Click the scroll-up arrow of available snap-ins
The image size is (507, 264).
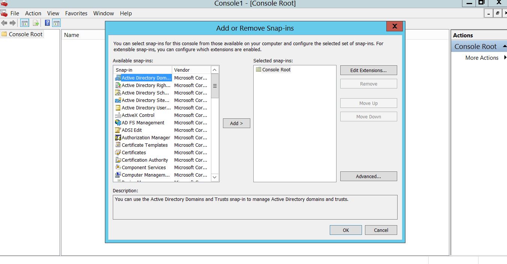[x=215, y=70]
